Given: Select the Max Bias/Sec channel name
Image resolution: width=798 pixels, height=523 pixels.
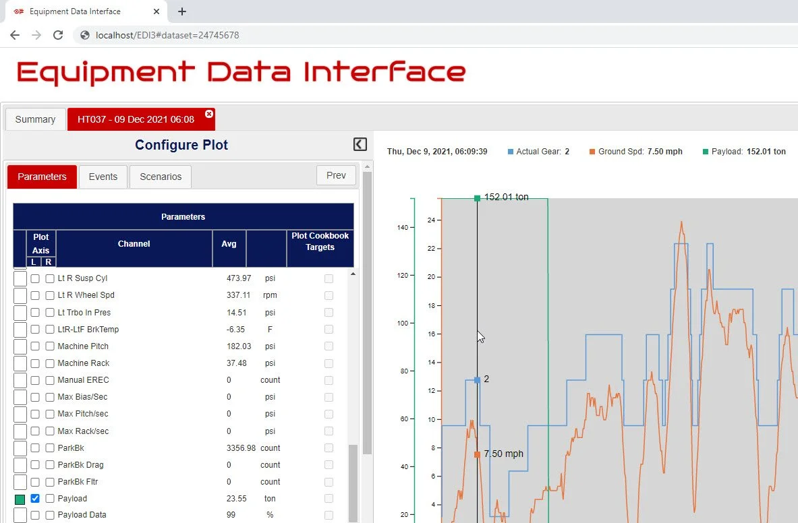Looking at the screenshot, I should tap(82, 397).
